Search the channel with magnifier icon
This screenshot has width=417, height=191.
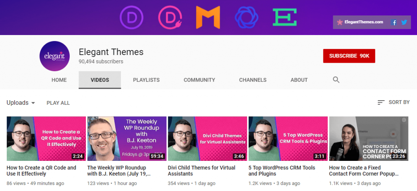336,80
